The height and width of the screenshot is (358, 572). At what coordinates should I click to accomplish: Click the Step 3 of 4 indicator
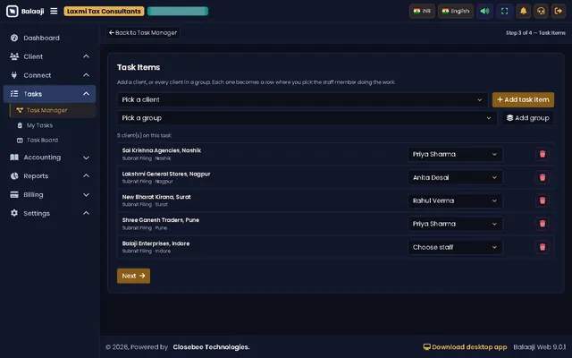pyautogui.click(x=535, y=33)
